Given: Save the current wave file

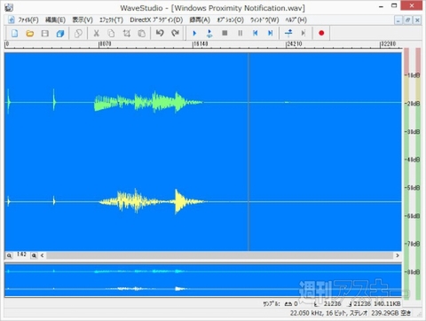Looking at the screenshot, I should click(45, 33).
